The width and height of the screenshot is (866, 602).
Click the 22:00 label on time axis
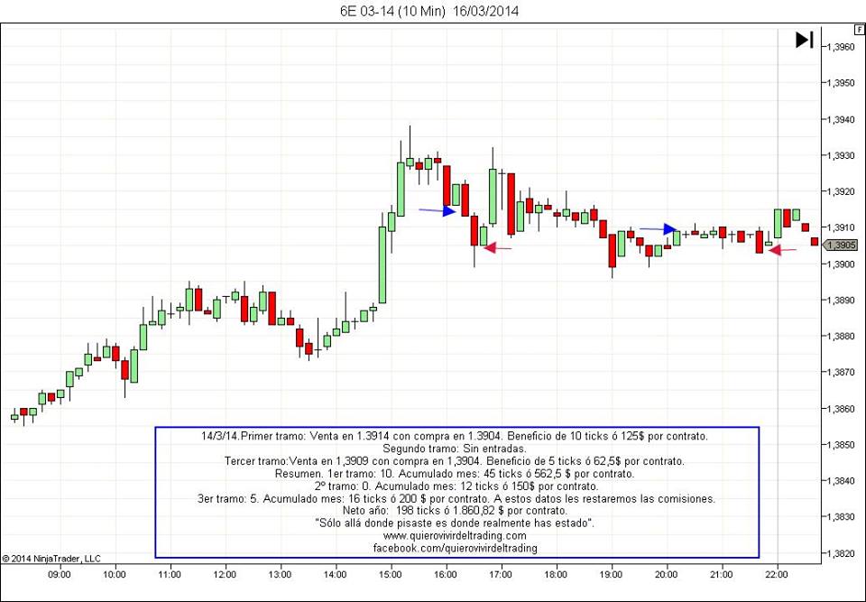(778, 573)
